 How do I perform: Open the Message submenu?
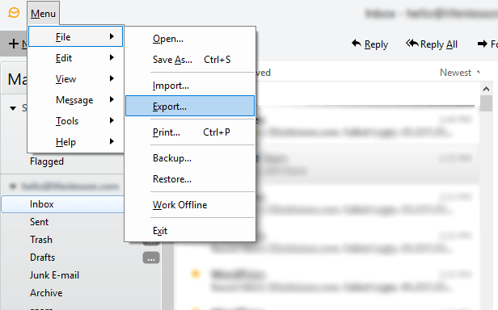click(76, 99)
